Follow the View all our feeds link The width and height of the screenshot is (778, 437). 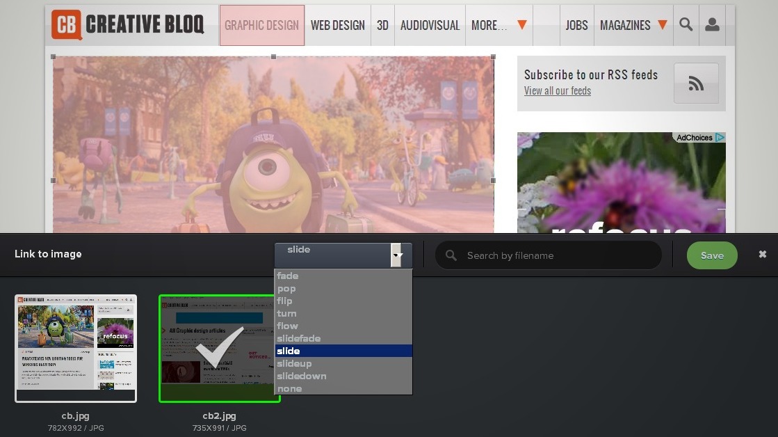point(557,91)
